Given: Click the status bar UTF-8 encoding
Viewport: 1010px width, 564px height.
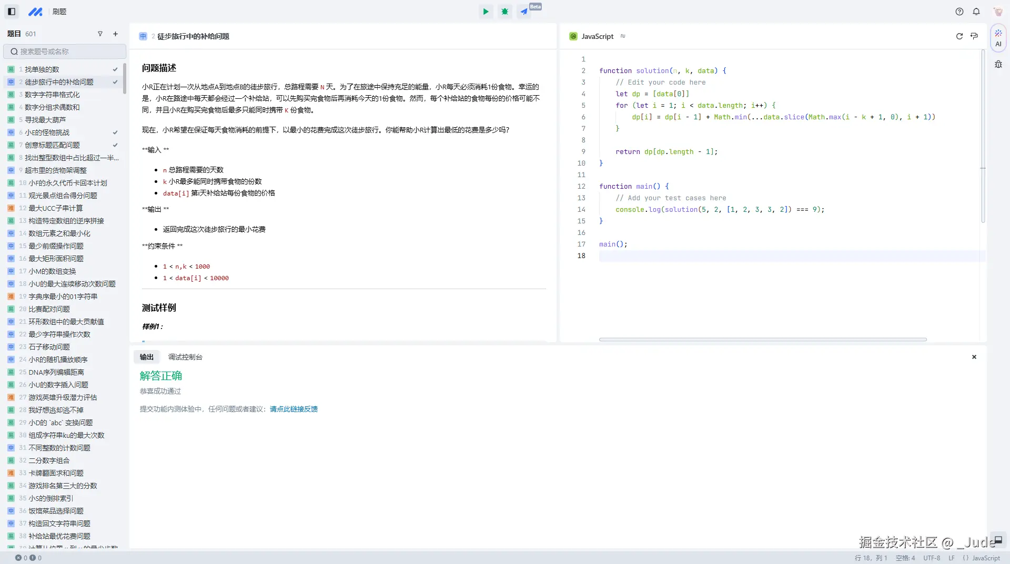Looking at the screenshot, I should (x=932, y=558).
